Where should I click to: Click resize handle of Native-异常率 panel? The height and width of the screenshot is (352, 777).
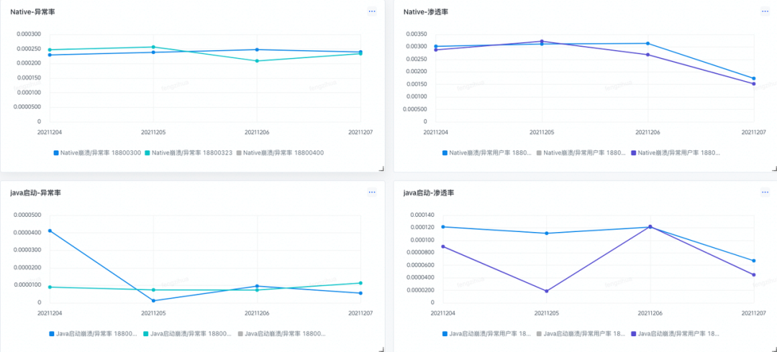[381, 168]
